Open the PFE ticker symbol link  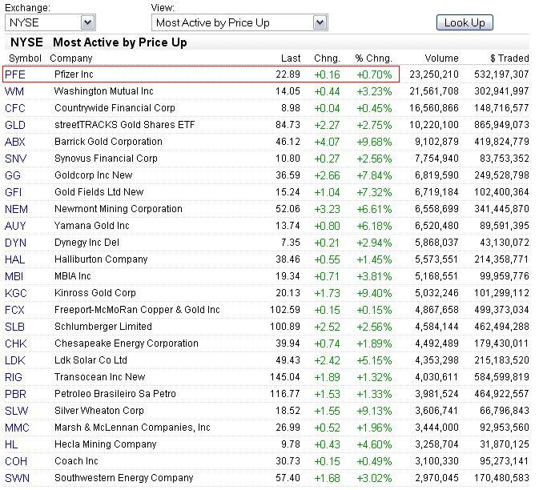(15, 74)
